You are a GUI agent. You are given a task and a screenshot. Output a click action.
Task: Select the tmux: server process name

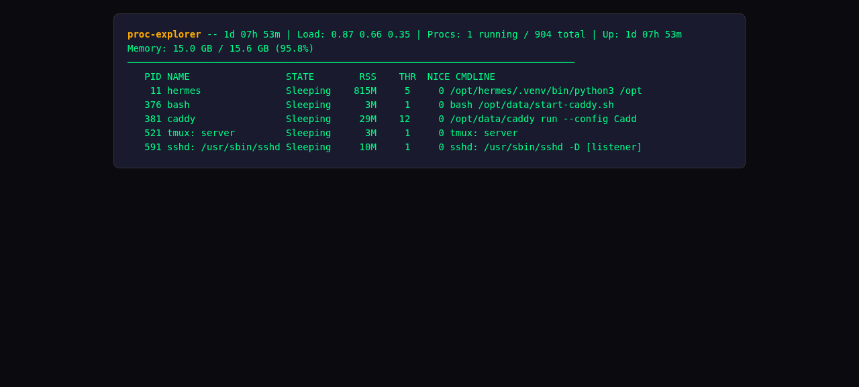(x=201, y=133)
